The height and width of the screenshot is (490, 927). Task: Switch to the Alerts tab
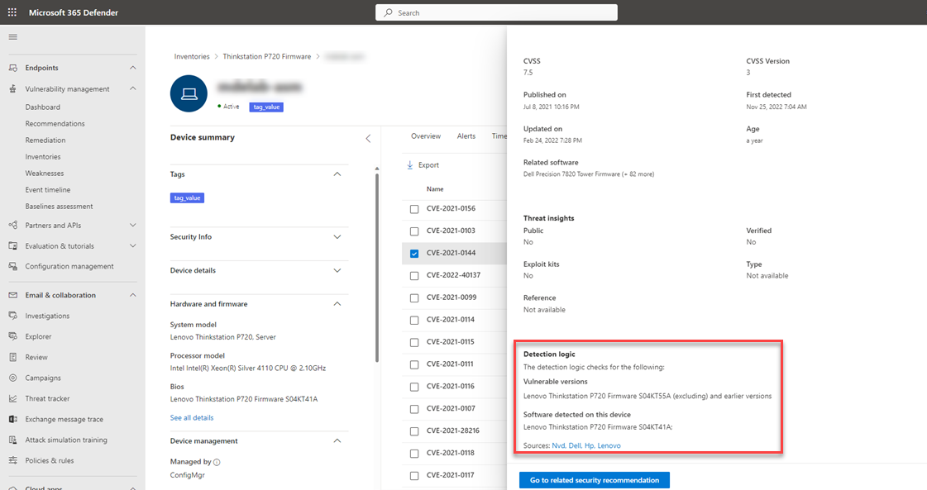pos(466,136)
